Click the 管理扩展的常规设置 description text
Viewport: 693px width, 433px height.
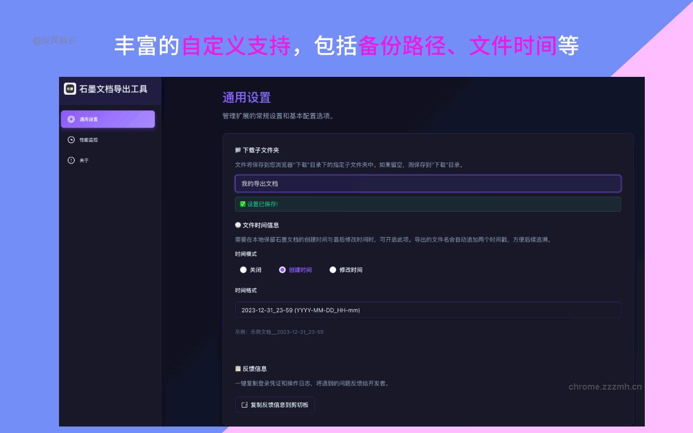278,116
